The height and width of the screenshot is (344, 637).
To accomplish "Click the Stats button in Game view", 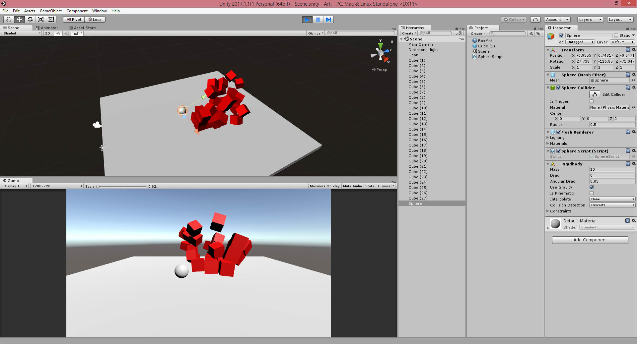I will click(x=370, y=186).
